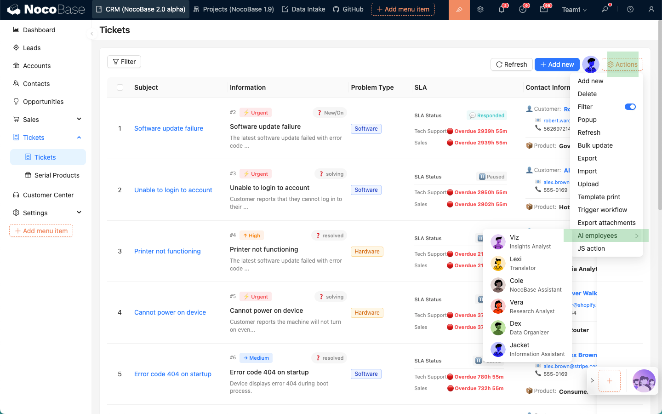Select Export attachments from Actions menu
This screenshot has width=662, height=414.
tap(606, 223)
